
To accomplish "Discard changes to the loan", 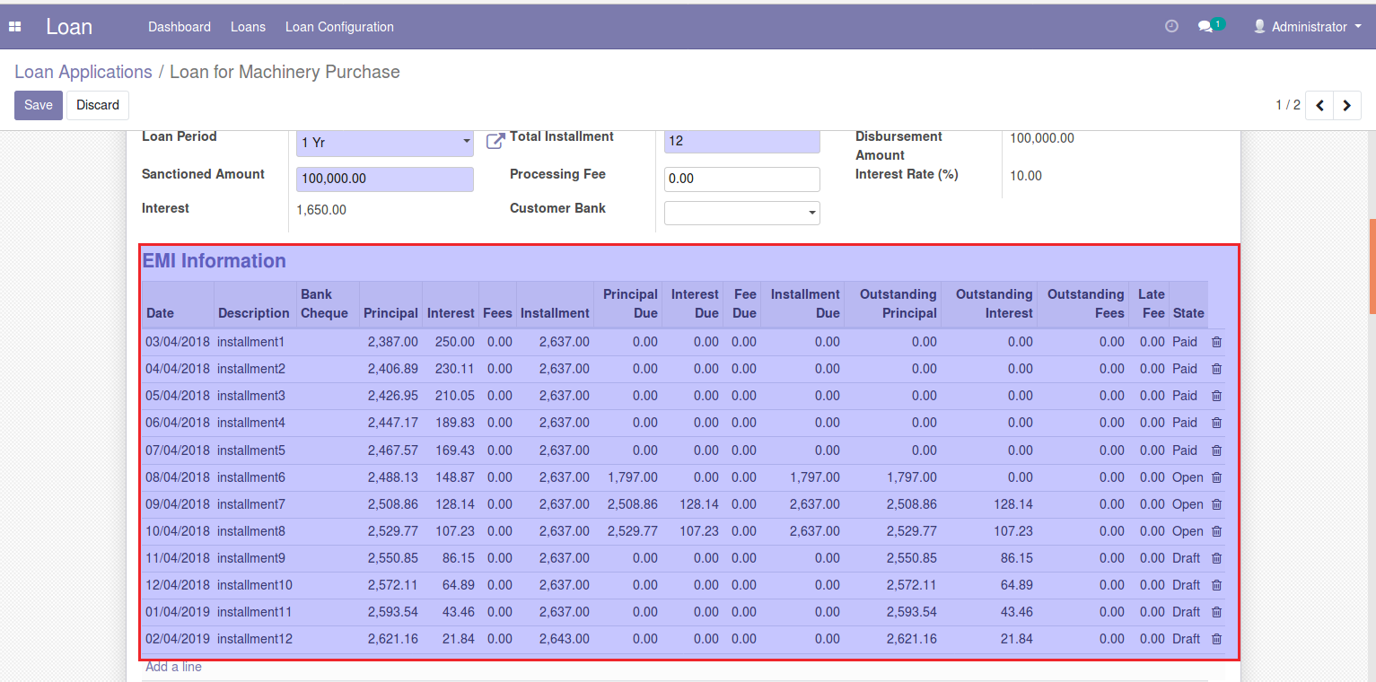I will tap(98, 105).
